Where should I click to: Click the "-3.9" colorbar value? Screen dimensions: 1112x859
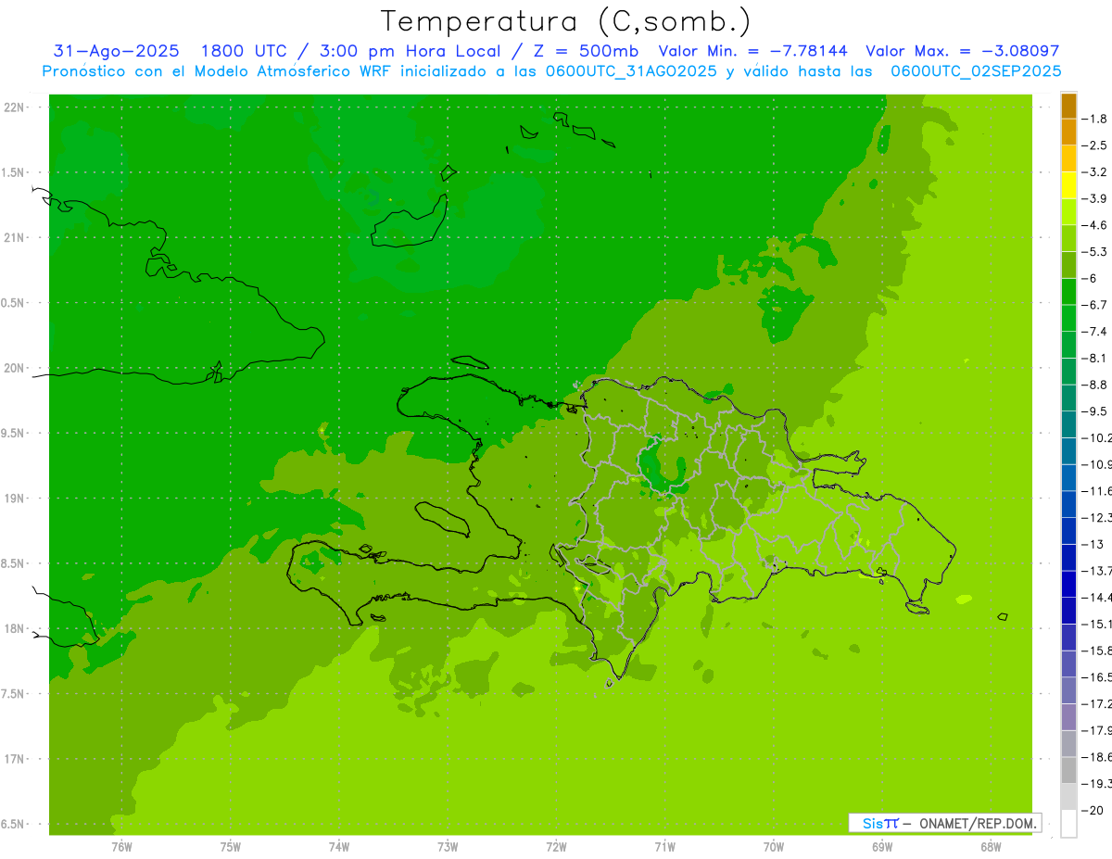(x=1095, y=198)
